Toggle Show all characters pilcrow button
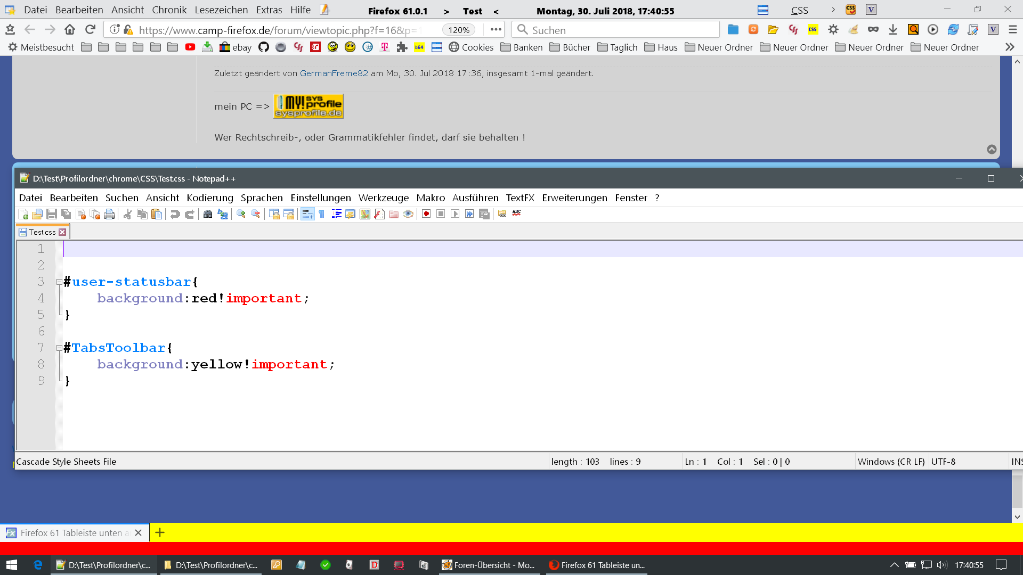This screenshot has height=575, width=1023. click(x=322, y=214)
